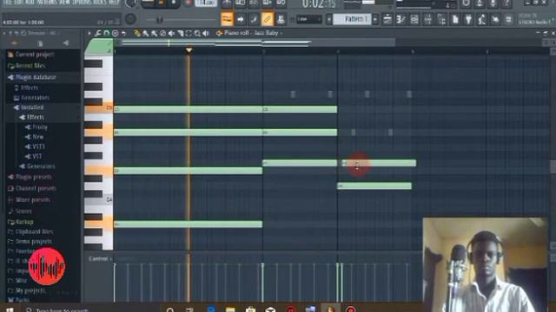Select the Draw pencil tool
Image resolution: width=556 pixels, height=312 pixels.
[x=137, y=33]
